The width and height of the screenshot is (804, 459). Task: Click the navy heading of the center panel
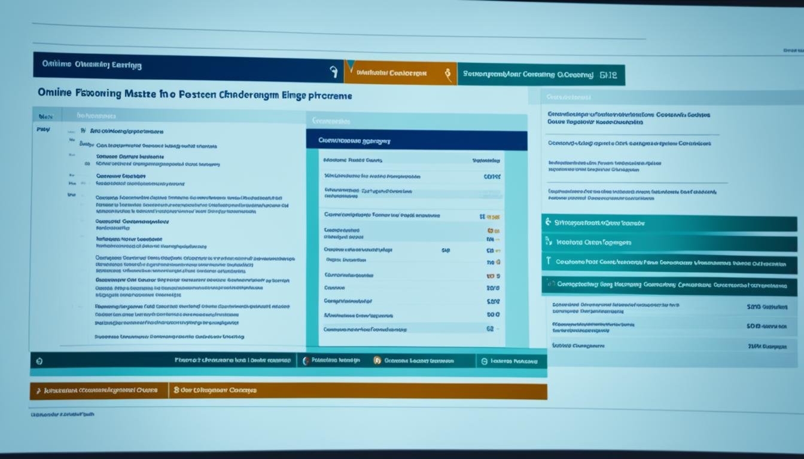coord(416,141)
